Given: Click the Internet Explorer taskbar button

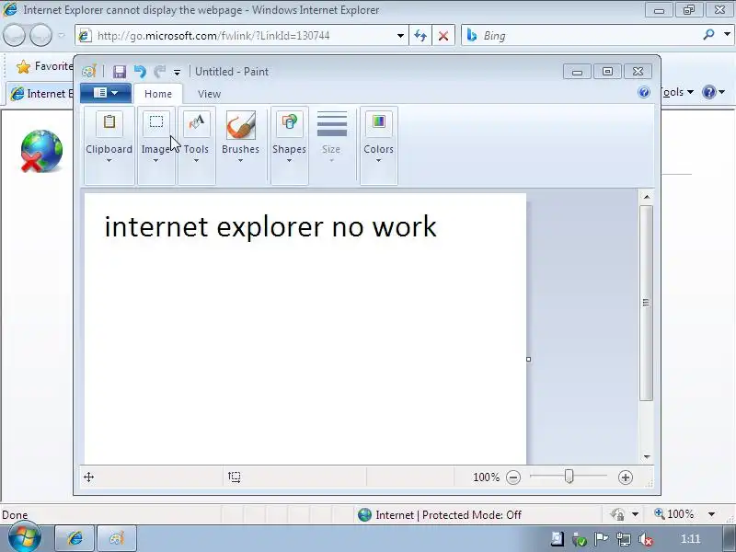Looking at the screenshot, I should click(x=75, y=538).
